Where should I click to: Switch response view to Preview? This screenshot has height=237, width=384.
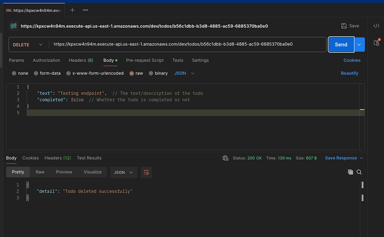[x=64, y=172]
